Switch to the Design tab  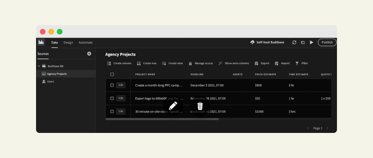point(68,43)
